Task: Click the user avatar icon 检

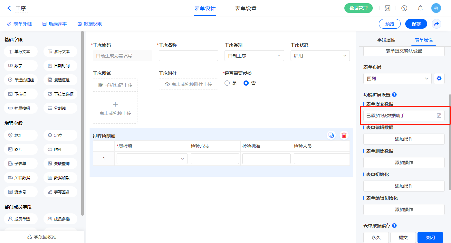Action: click(436, 8)
